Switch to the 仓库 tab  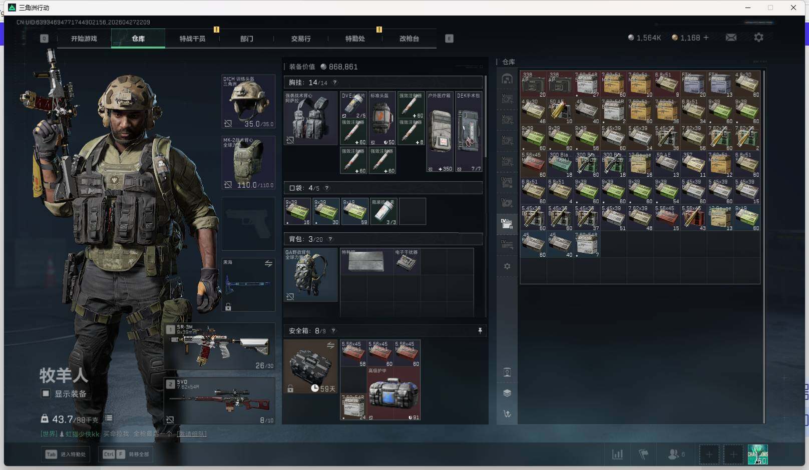click(x=138, y=39)
